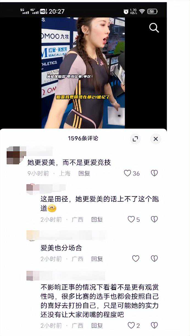Open the search magnifier icon

click(x=154, y=28)
